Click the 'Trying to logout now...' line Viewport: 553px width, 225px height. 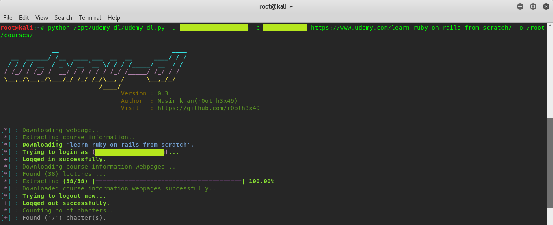click(54, 196)
